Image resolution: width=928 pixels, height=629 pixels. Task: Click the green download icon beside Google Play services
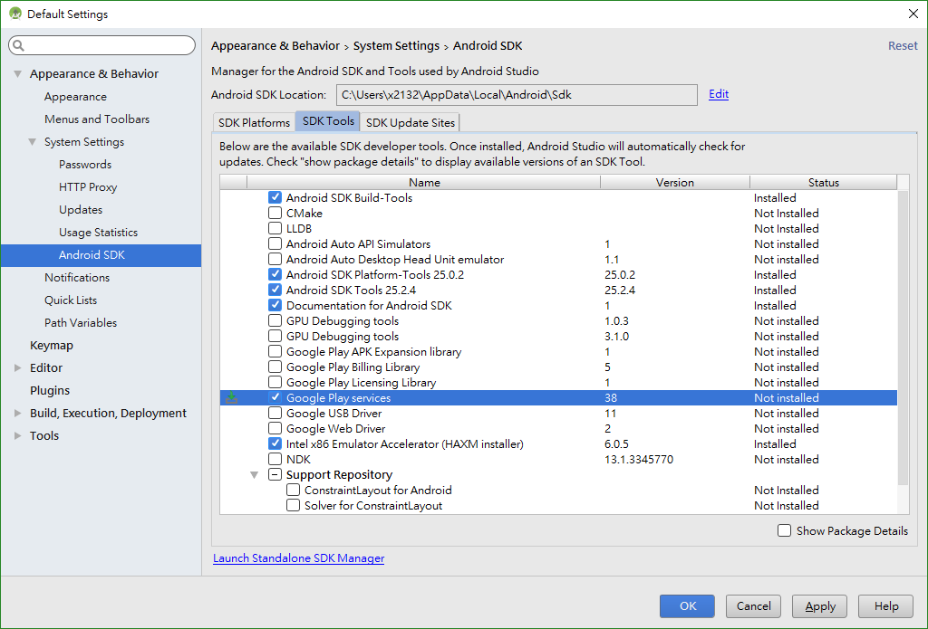[x=231, y=398]
